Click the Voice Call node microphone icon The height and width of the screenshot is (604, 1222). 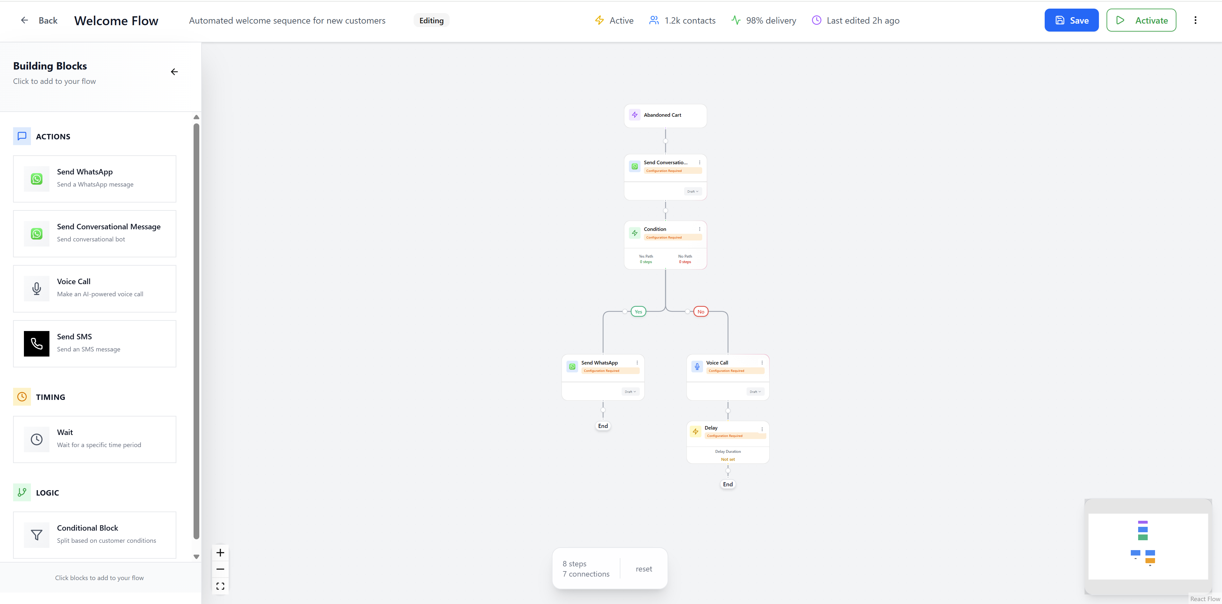click(697, 366)
